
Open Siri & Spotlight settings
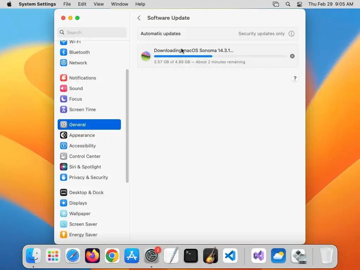89,167
